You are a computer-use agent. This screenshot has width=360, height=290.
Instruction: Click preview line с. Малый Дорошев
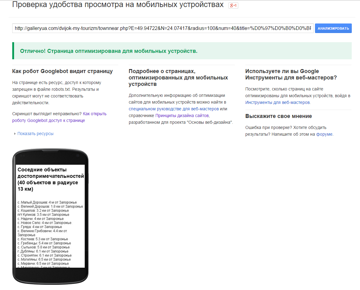tap(47, 202)
